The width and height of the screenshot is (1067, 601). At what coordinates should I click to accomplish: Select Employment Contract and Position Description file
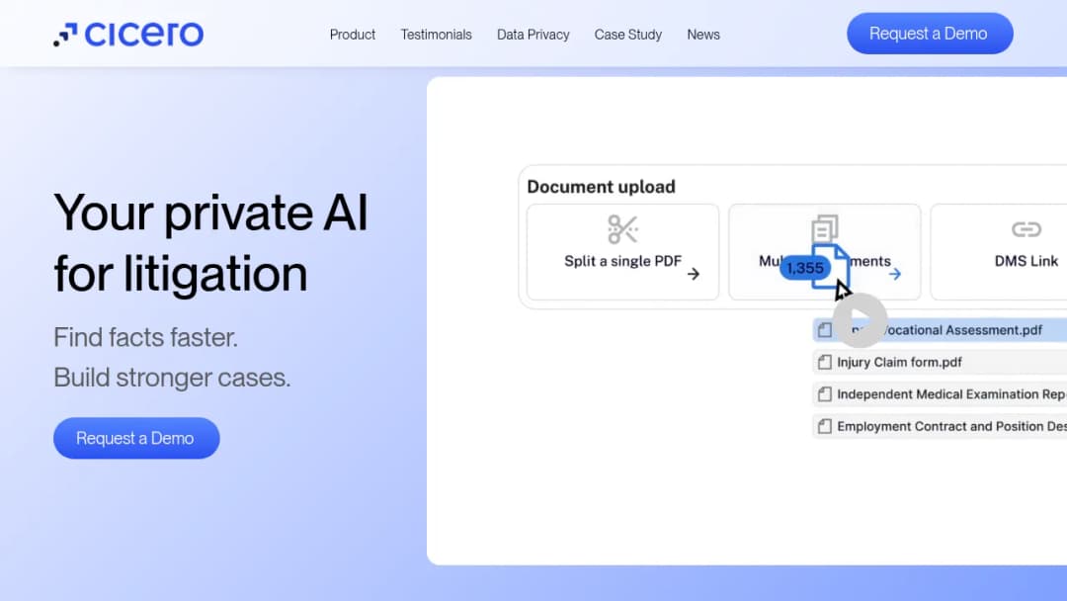[940, 426]
